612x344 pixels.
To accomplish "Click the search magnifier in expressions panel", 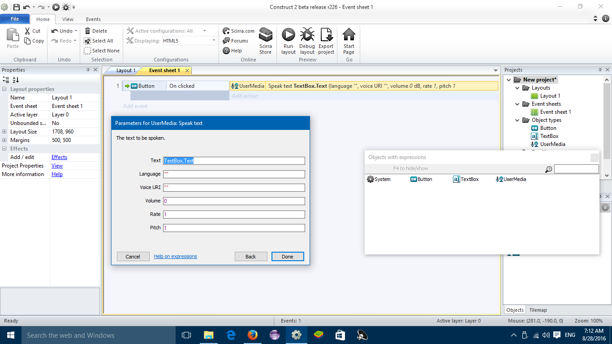I will (x=548, y=169).
